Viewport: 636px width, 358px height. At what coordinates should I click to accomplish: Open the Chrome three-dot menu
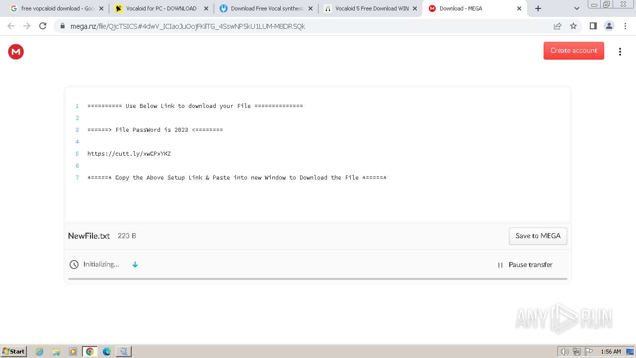pos(625,26)
